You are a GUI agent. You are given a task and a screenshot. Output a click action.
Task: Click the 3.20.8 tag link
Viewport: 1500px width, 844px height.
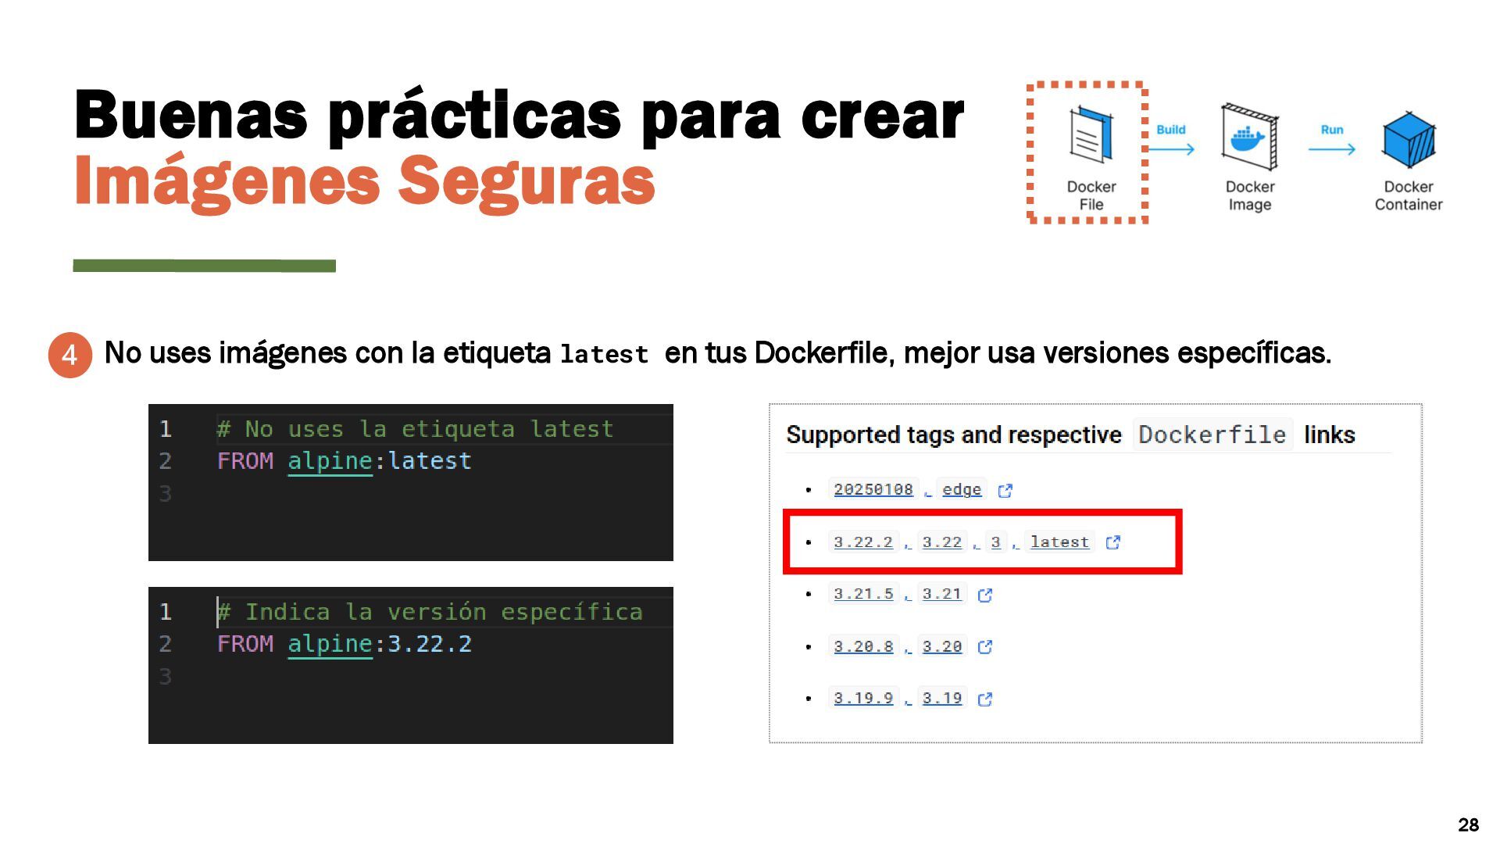862,646
